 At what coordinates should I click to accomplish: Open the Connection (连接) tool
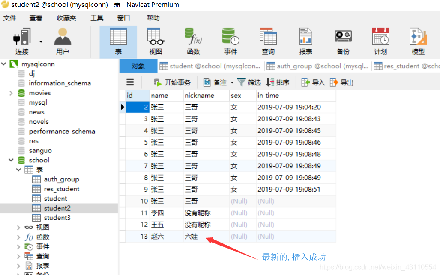(22, 41)
